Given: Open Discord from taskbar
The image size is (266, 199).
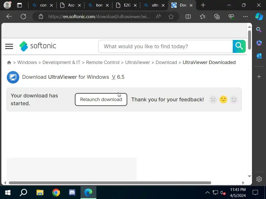Looking at the screenshot, I should click(72, 193).
